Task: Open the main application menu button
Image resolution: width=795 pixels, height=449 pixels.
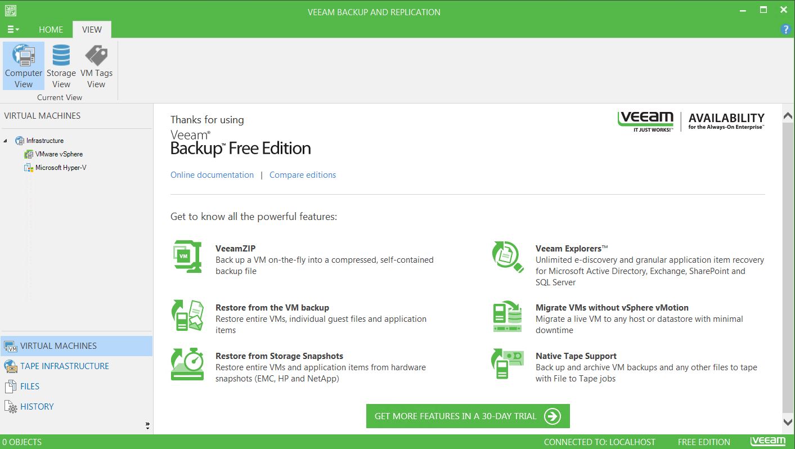Action: tap(14, 29)
